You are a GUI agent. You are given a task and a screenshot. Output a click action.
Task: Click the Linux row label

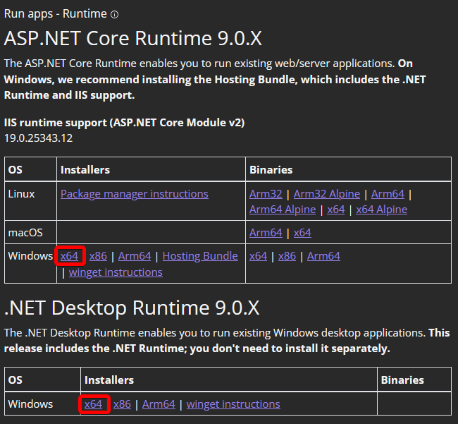pyautogui.click(x=21, y=194)
